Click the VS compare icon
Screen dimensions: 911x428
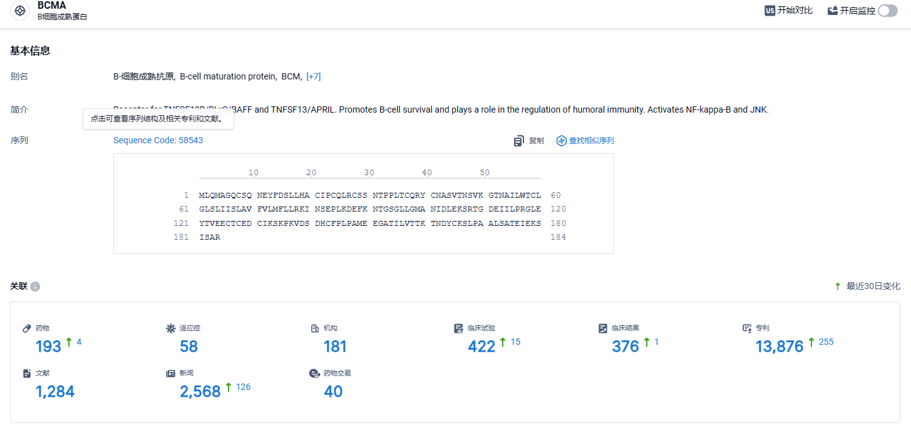(769, 11)
